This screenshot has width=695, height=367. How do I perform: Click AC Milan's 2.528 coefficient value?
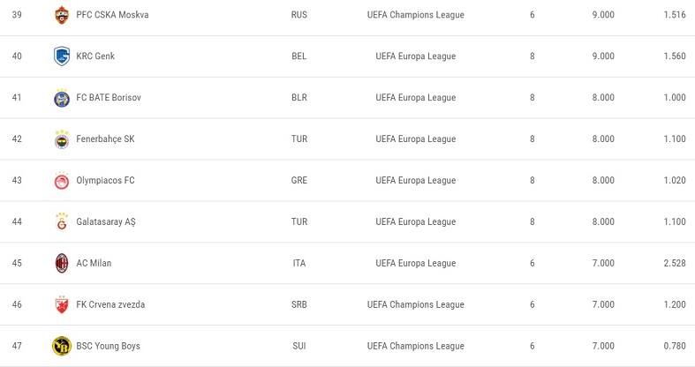point(674,263)
